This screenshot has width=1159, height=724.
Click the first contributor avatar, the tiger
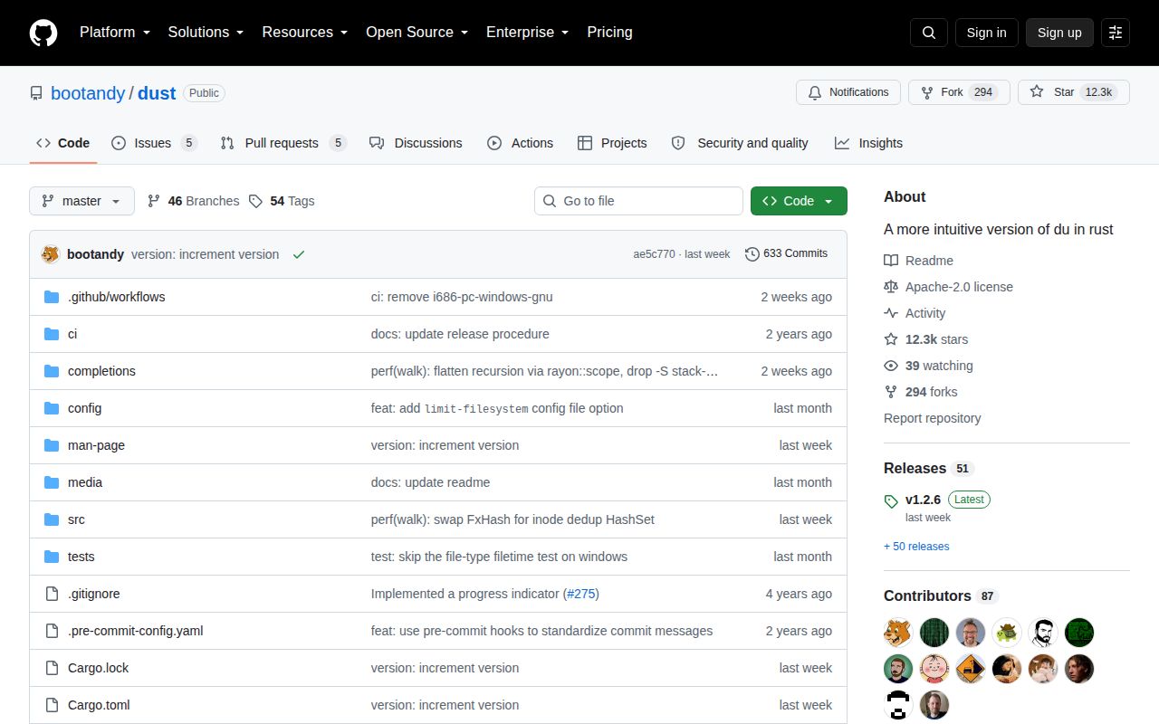[x=898, y=633]
